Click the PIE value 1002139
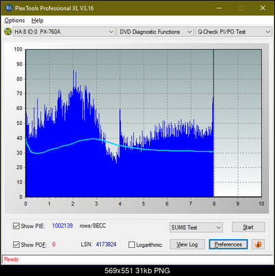This screenshot has width=275, height=276. 62,225
